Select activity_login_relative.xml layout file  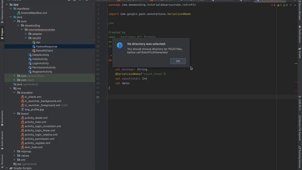click(x=41, y=135)
